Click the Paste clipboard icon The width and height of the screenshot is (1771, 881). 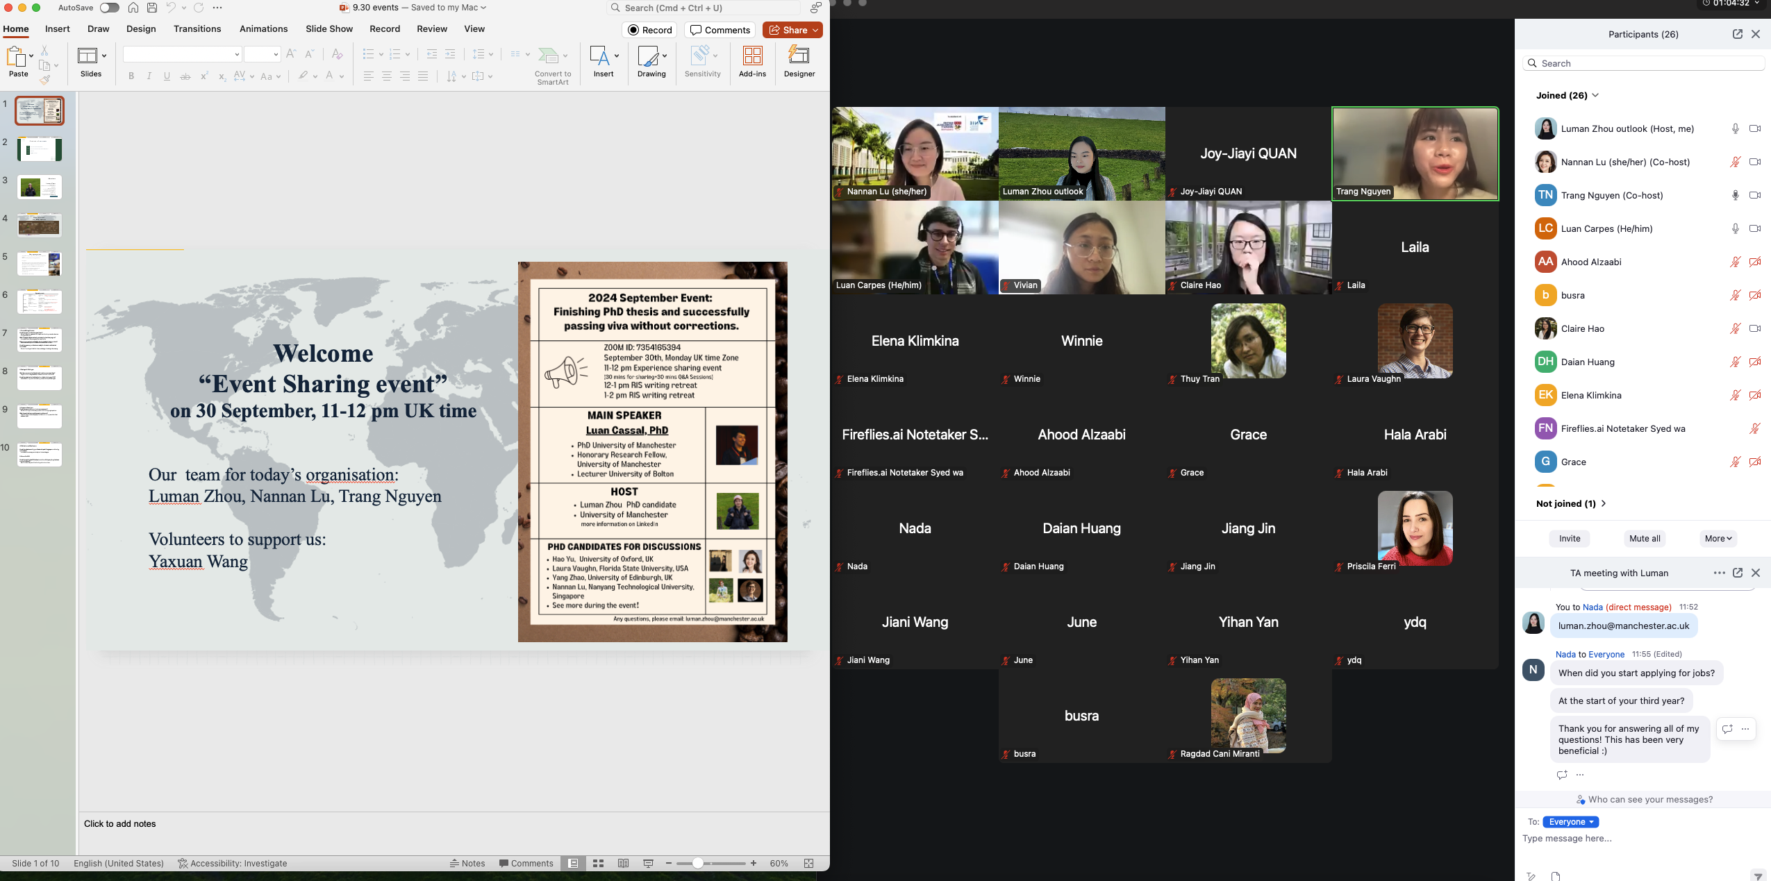16,57
